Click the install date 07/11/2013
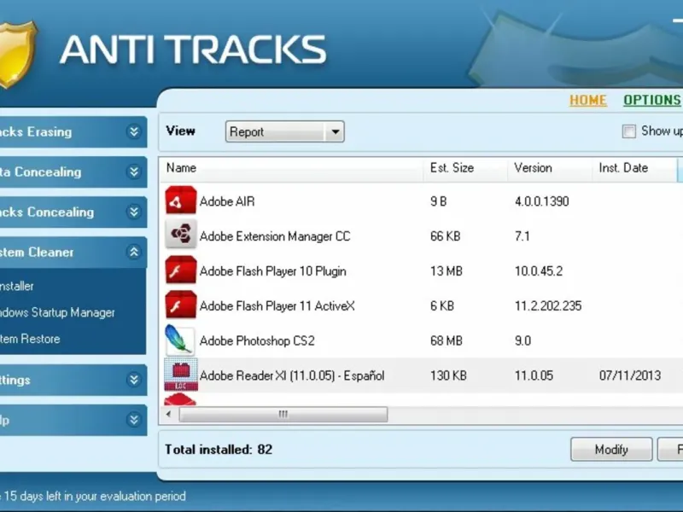Viewport: 683px width, 512px height. coord(630,375)
